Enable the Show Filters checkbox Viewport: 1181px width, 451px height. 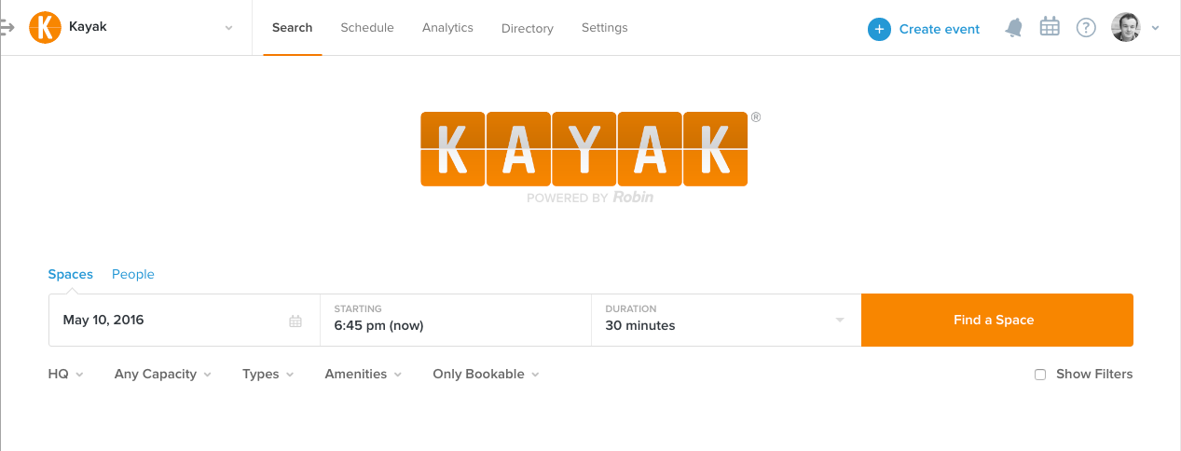click(x=1040, y=375)
